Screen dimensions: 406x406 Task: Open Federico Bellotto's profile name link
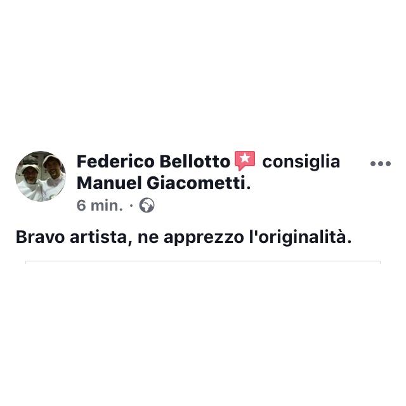(x=154, y=161)
